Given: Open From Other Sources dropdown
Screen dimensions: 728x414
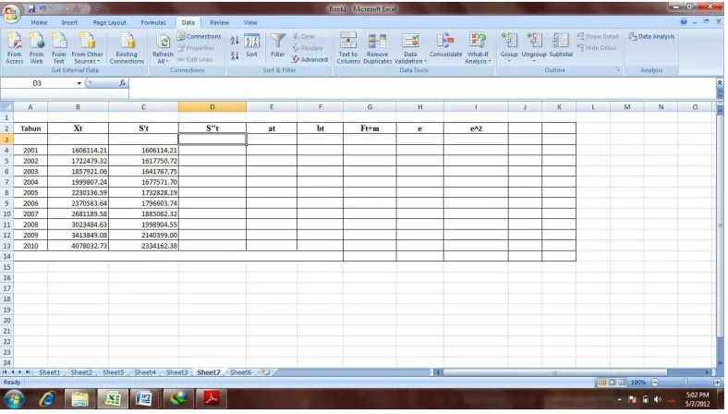Looking at the screenshot, I should coord(87,48).
